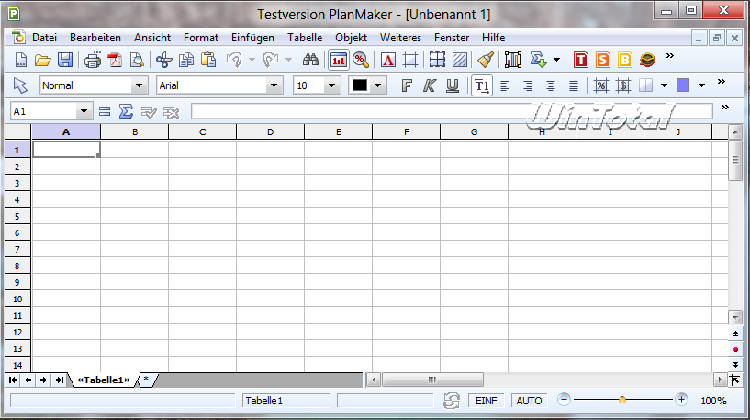The height and width of the screenshot is (420, 750).
Task: Expand the undo history dropdown
Action: [252, 60]
